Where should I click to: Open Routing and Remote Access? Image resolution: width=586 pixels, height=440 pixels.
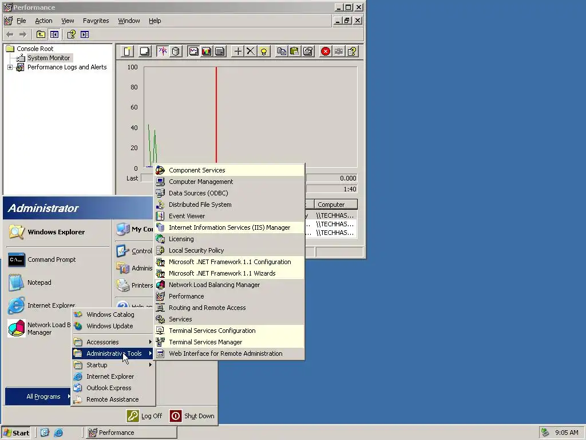coord(229,308)
